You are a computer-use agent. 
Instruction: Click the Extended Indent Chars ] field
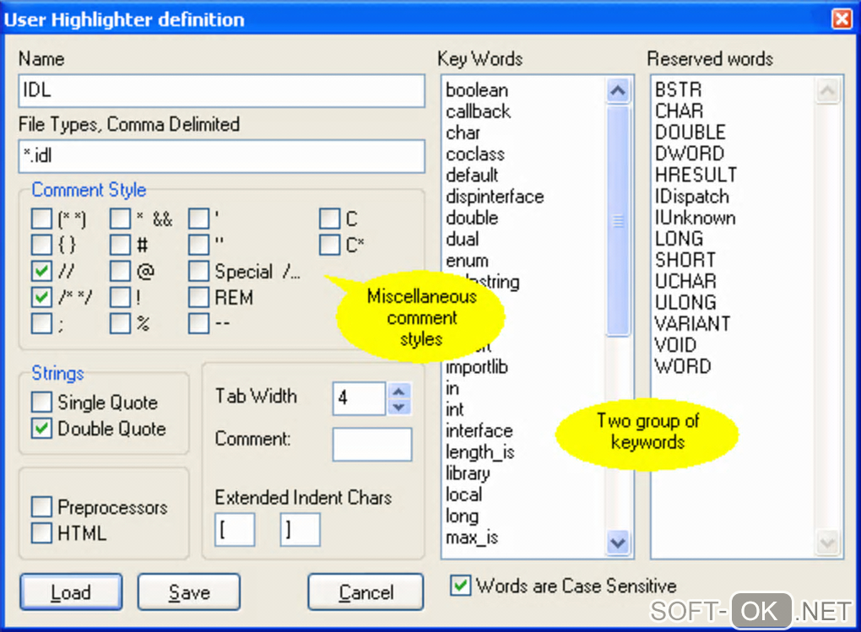[x=300, y=530]
